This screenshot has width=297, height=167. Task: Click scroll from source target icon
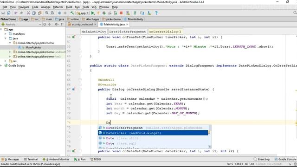pyautogui.click(x=45, y=24)
